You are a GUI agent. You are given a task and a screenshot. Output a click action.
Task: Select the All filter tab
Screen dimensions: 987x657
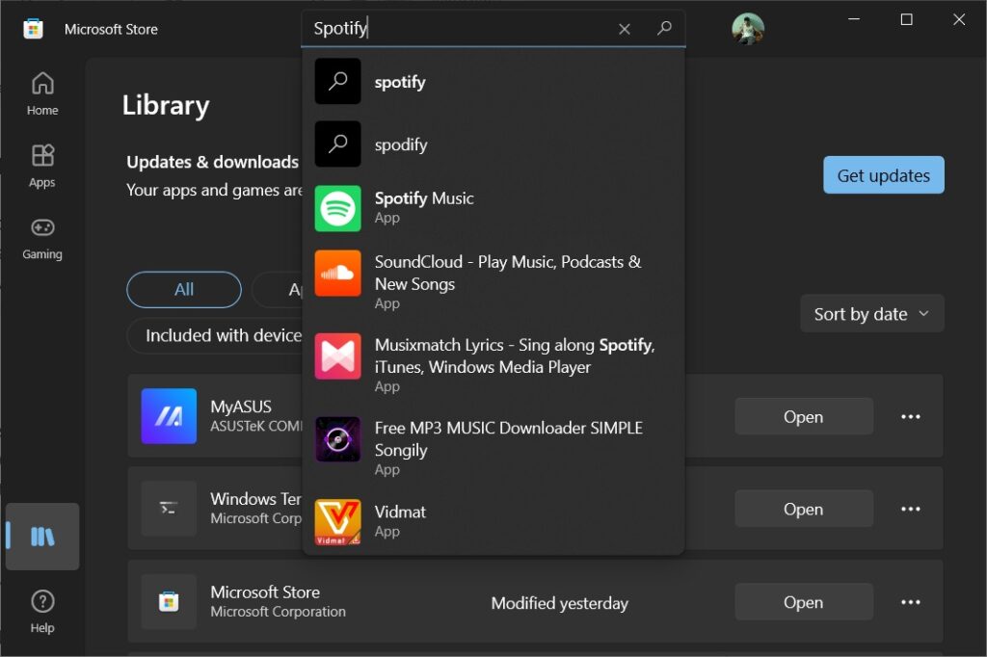click(x=183, y=289)
